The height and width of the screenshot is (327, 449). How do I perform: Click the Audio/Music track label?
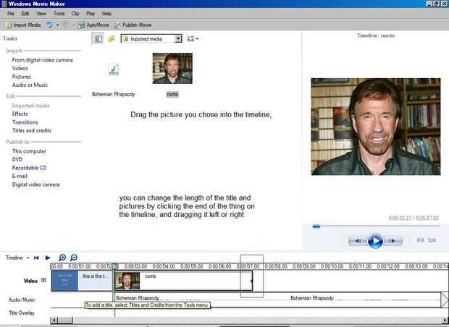click(22, 300)
